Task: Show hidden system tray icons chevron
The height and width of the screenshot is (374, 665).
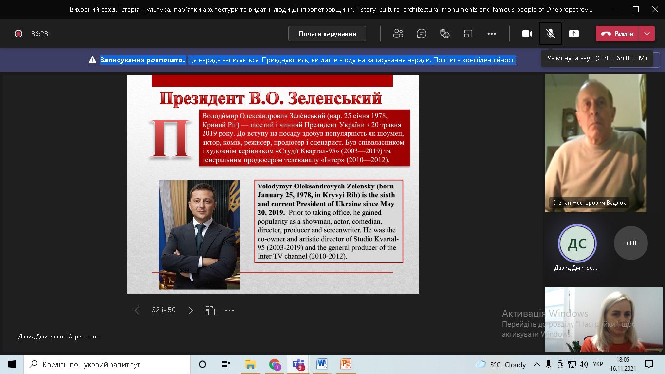Action: (x=537, y=364)
